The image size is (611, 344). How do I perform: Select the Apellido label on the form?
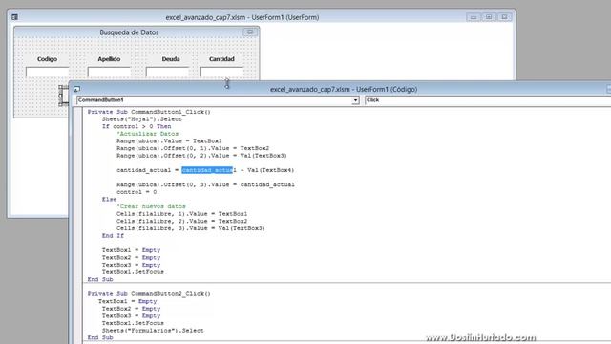pos(109,59)
